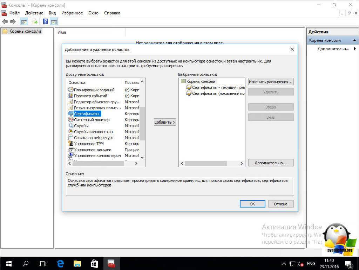Expand Дополнительные действия submenu arrow

355,49
